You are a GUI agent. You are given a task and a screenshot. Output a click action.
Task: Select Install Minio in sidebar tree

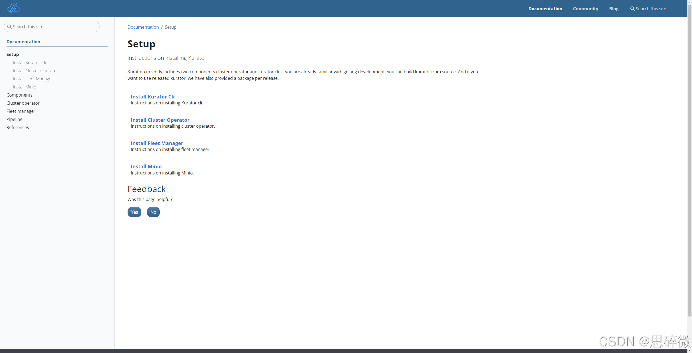(x=25, y=87)
